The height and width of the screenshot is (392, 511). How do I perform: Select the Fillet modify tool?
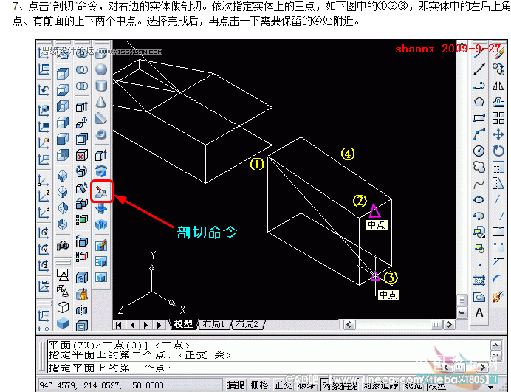tap(498, 281)
